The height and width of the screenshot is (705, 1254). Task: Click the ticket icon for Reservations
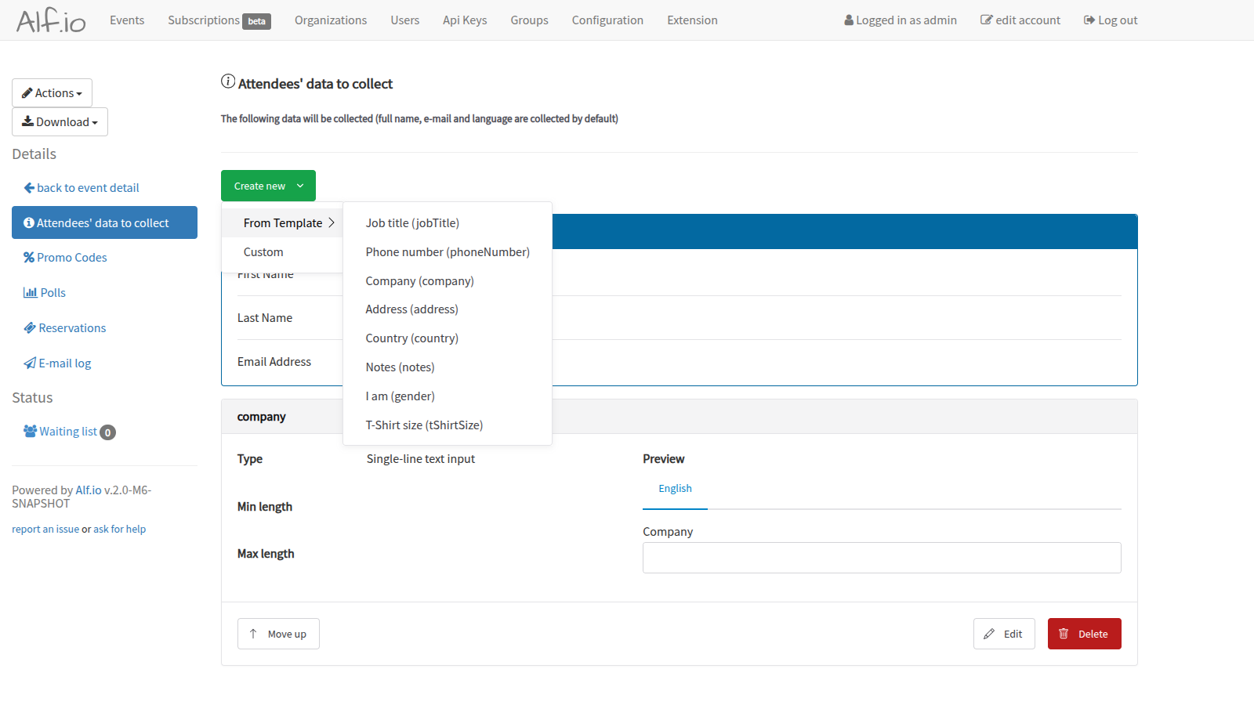click(x=30, y=328)
